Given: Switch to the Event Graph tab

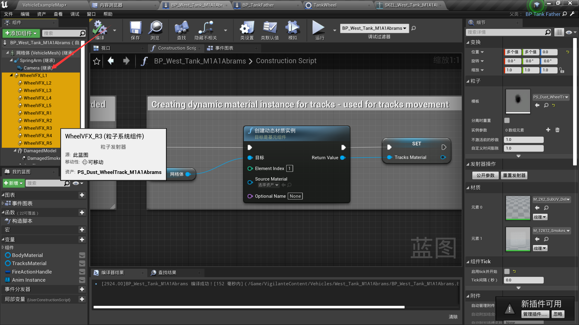Looking at the screenshot, I should point(224,48).
